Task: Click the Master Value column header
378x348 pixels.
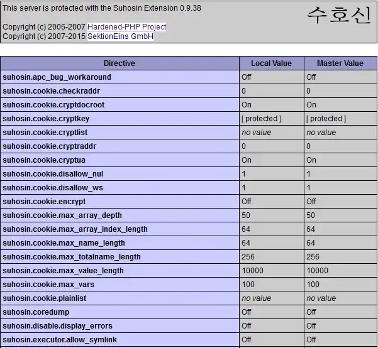Action: (340, 63)
